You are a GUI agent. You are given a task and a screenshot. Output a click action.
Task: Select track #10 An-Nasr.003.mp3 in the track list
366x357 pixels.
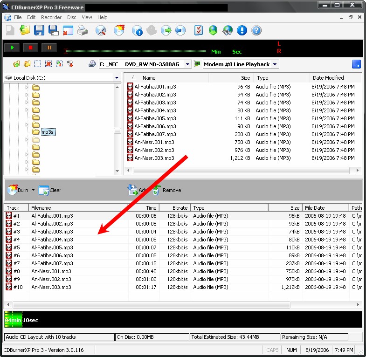pyautogui.click(x=183, y=287)
